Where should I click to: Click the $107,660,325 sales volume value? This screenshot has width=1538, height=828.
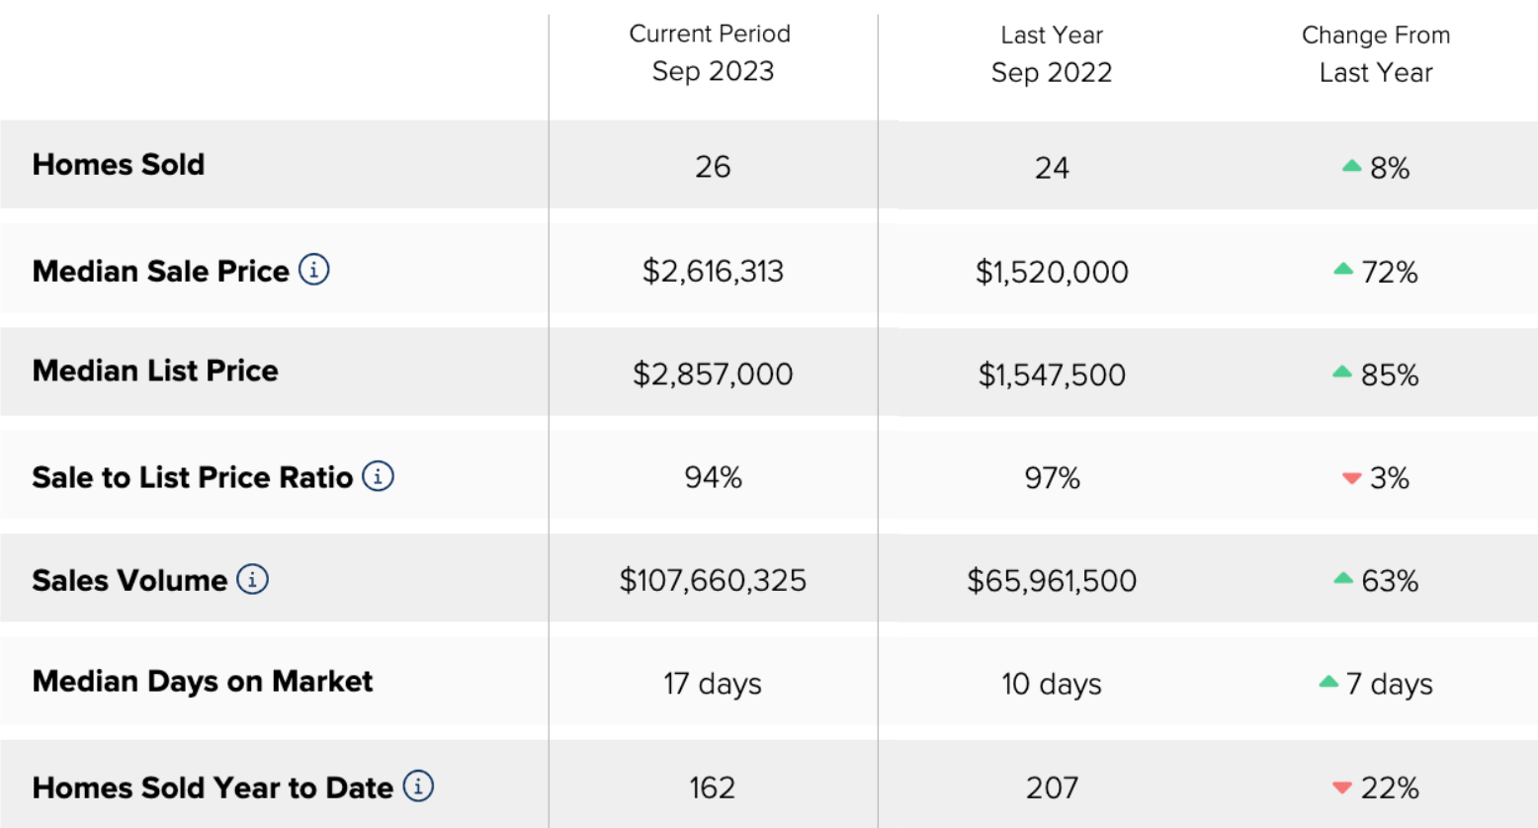713,580
